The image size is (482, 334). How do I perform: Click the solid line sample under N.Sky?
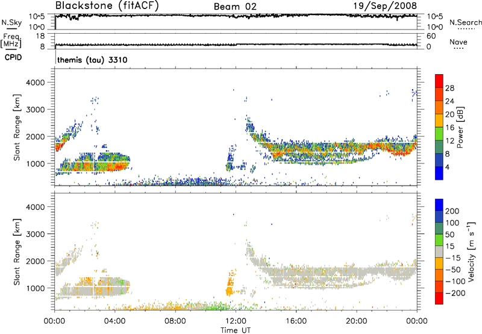coord(11,28)
